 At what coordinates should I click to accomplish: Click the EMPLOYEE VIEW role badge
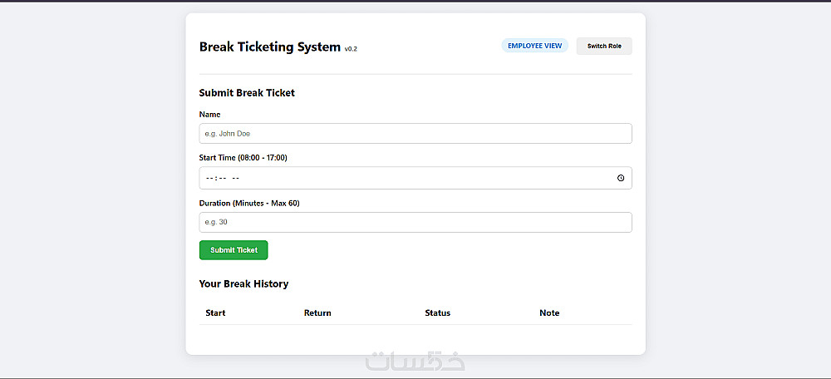click(x=534, y=46)
